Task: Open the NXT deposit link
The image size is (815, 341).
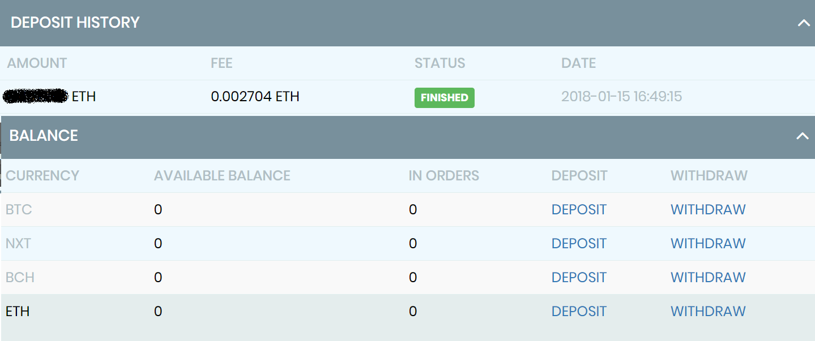Action: (x=579, y=244)
